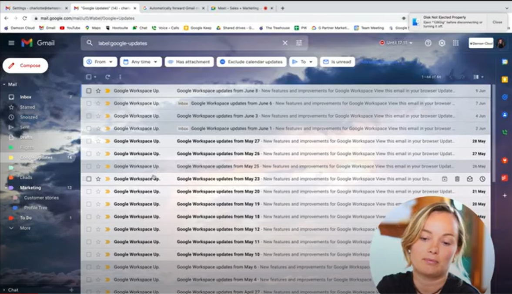Viewport: 512px width, 294px height.
Task: Clear the search with the X icon
Action: (x=285, y=43)
